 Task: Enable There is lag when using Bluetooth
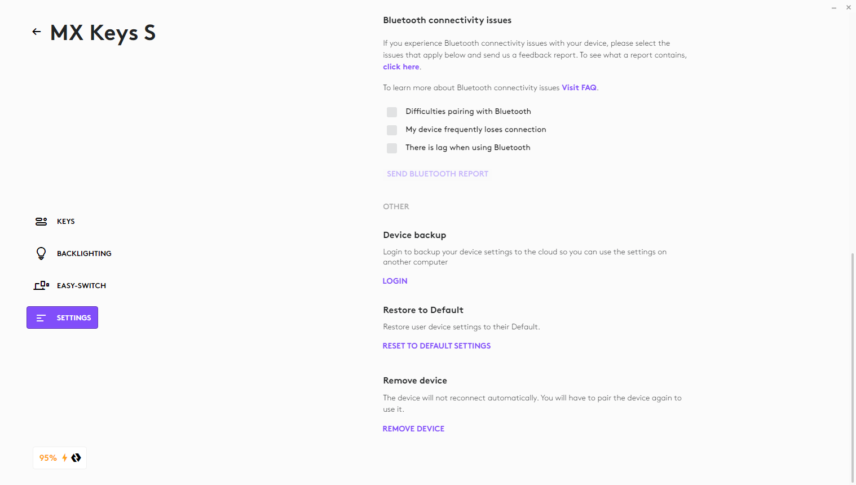(x=392, y=148)
